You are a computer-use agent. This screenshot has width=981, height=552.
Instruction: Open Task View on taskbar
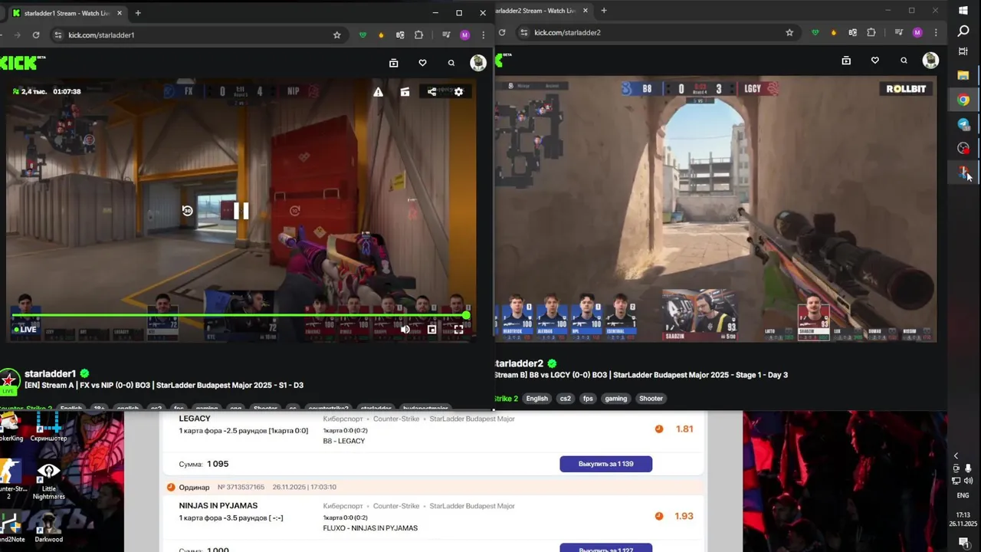[963, 52]
